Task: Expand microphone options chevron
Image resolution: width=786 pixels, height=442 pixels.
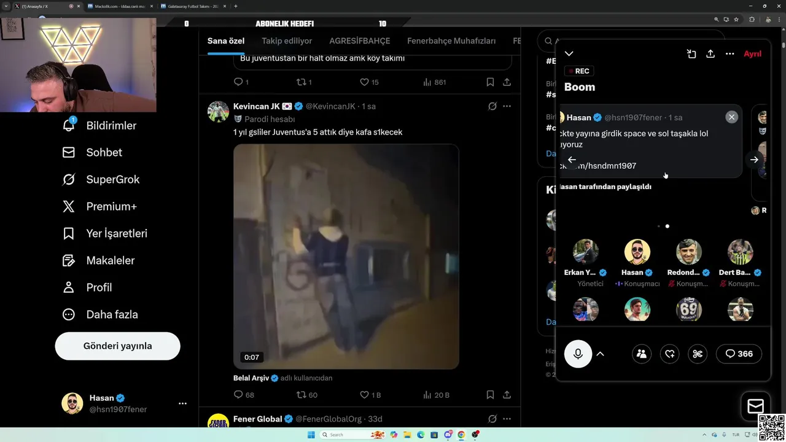Action: pos(601,354)
